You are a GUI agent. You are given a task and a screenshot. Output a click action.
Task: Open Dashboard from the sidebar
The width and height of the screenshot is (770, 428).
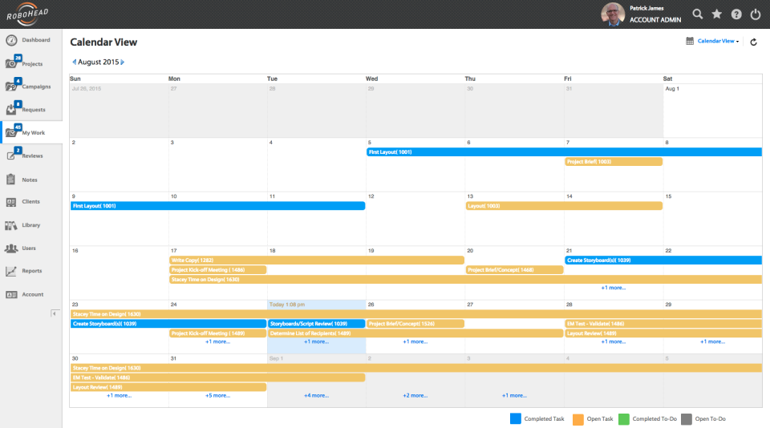30,40
